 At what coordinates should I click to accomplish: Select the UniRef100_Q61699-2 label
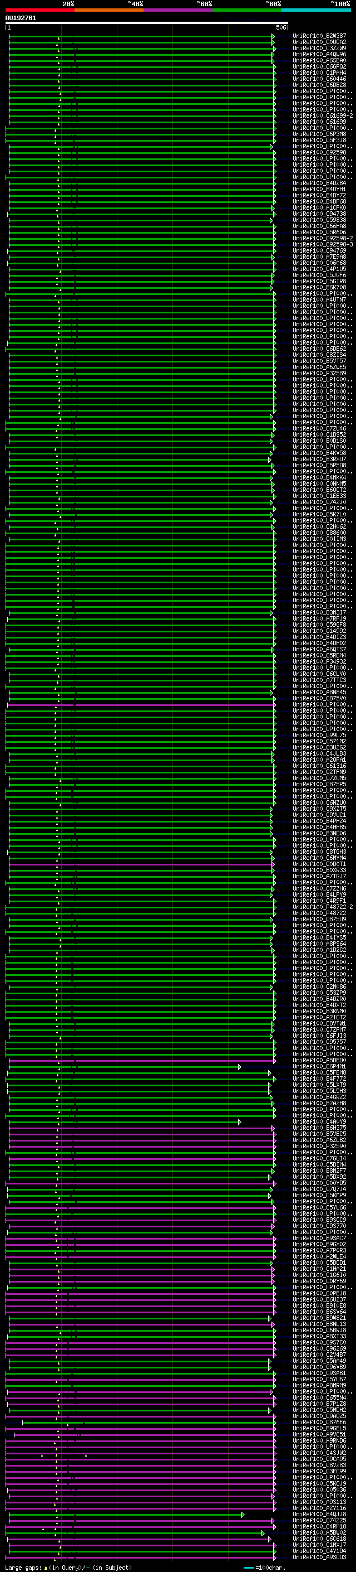click(x=323, y=115)
